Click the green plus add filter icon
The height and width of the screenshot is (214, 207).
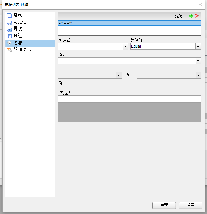click(x=191, y=16)
